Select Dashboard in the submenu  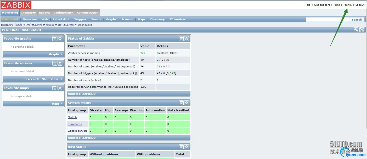point(10,20)
